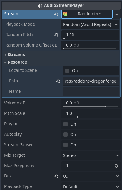Image resolution: width=122 pixels, height=190 pixels.
Task: Change the Bus dropdown from UI
Action: coord(90,176)
